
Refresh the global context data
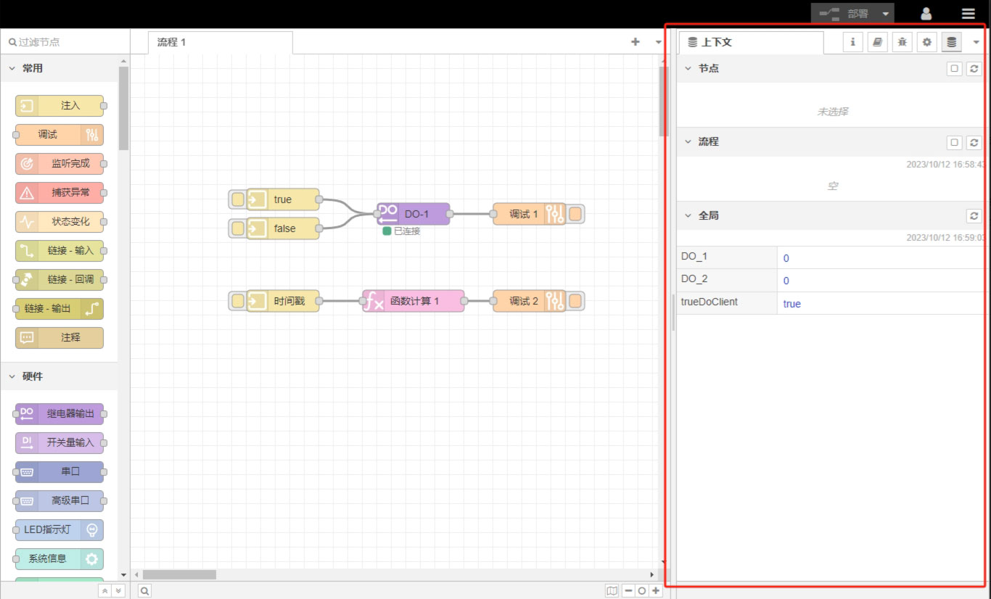[974, 216]
